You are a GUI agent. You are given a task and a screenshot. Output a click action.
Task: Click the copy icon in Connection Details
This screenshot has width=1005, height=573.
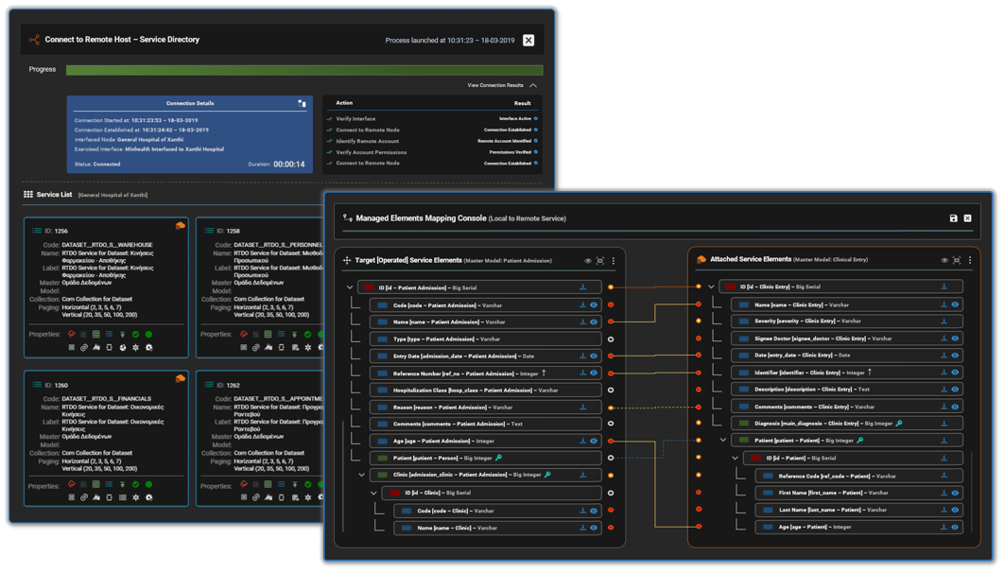tap(303, 103)
